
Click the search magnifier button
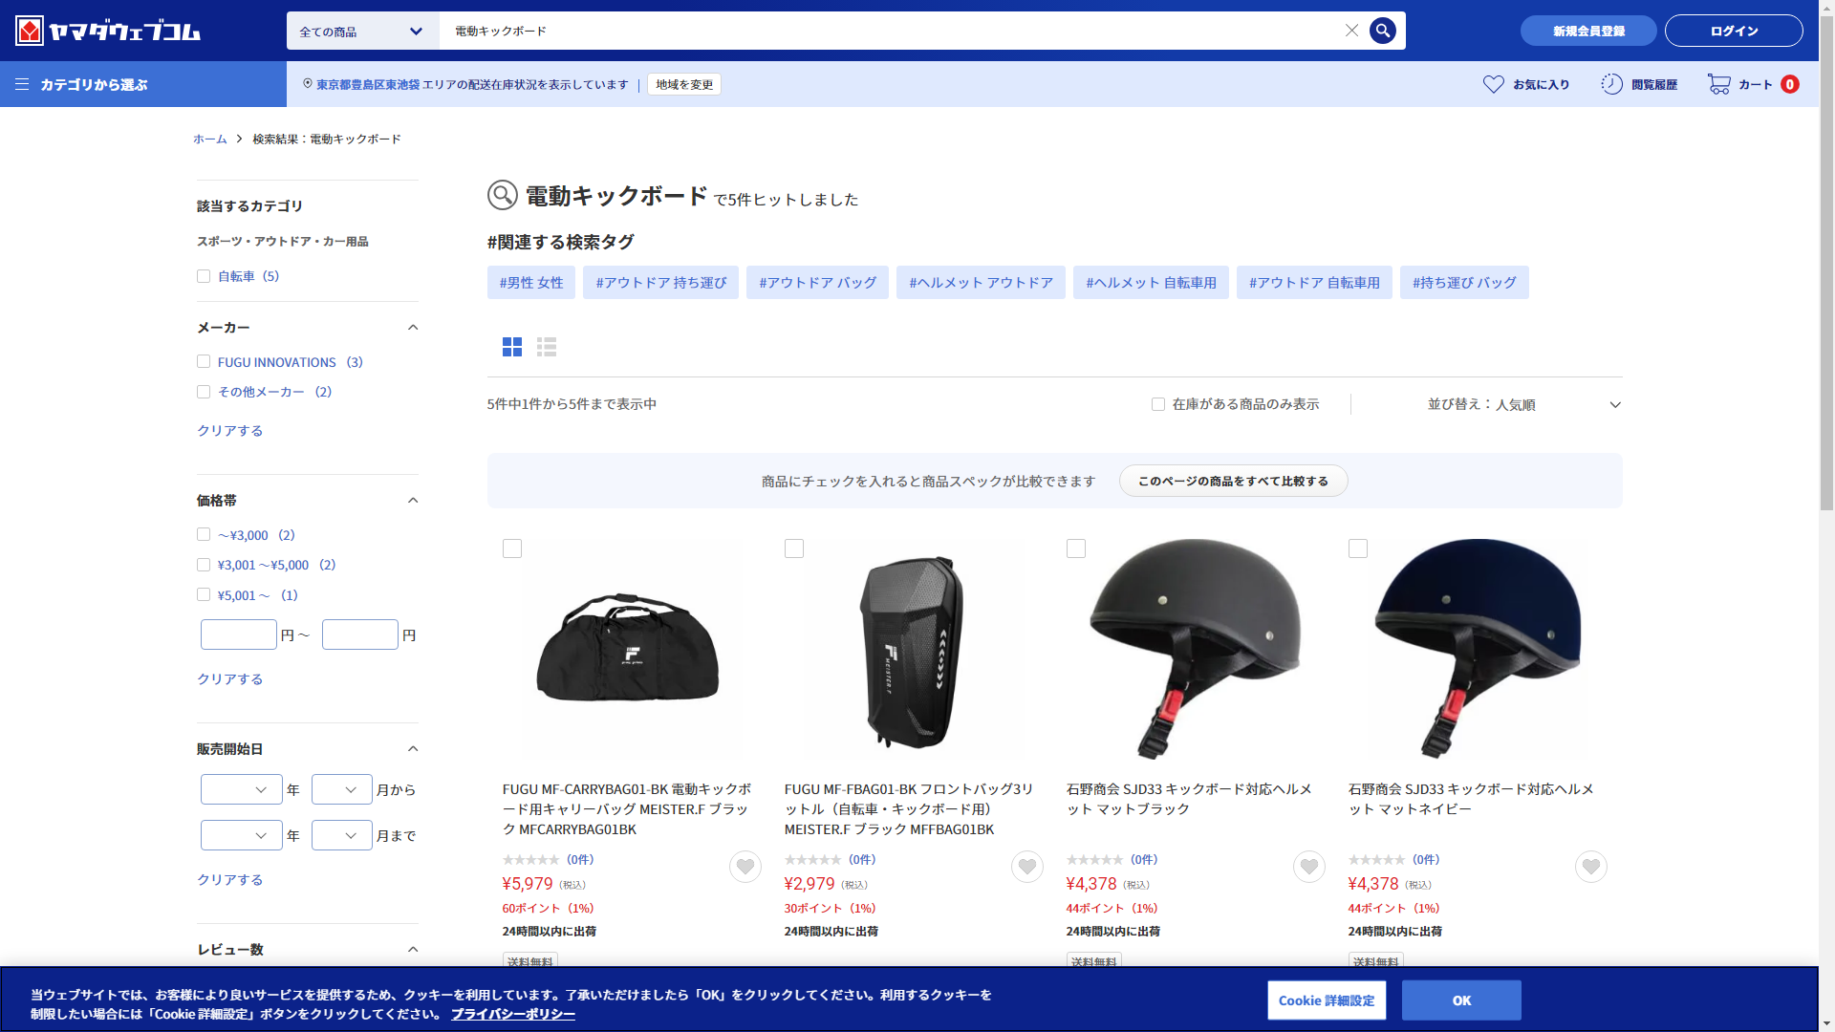pos(1382,31)
